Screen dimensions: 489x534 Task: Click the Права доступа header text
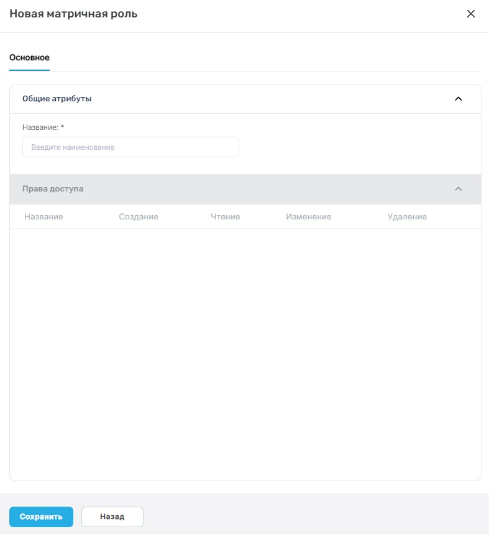53,188
